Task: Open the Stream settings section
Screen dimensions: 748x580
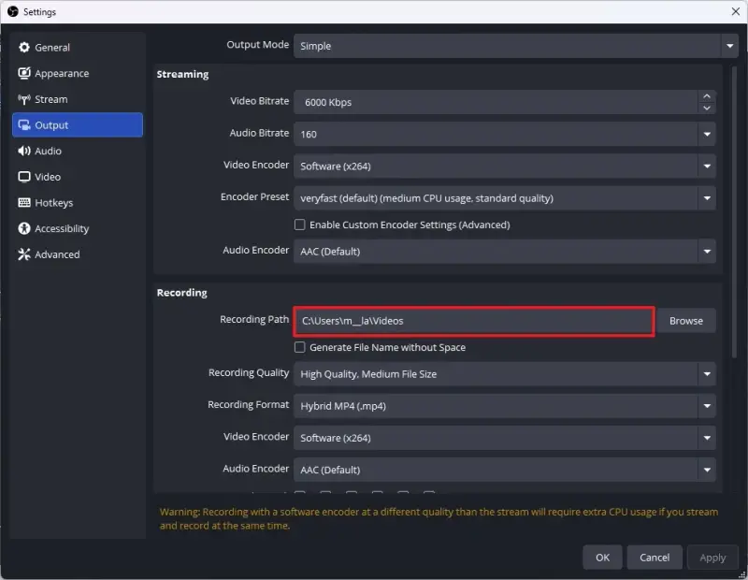Action: pos(50,98)
